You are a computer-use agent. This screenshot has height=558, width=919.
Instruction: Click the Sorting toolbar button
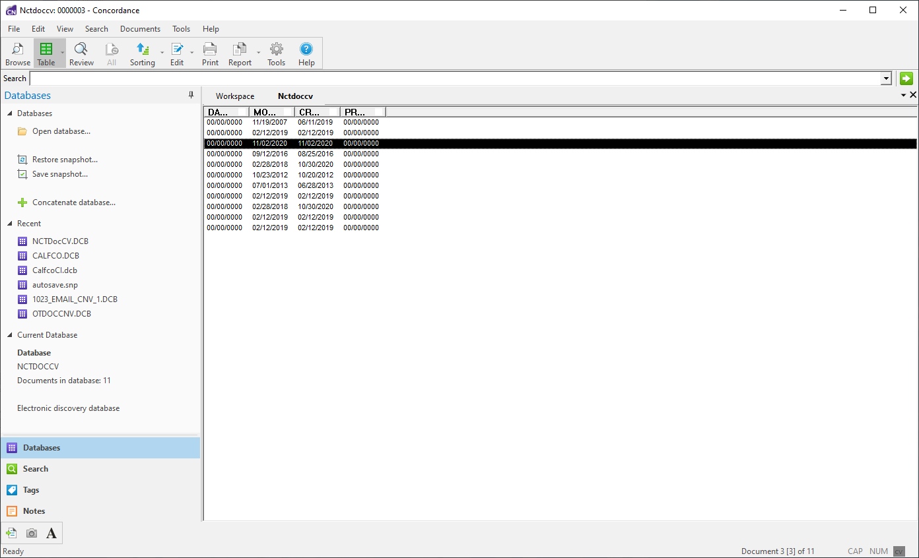pos(142,53)
